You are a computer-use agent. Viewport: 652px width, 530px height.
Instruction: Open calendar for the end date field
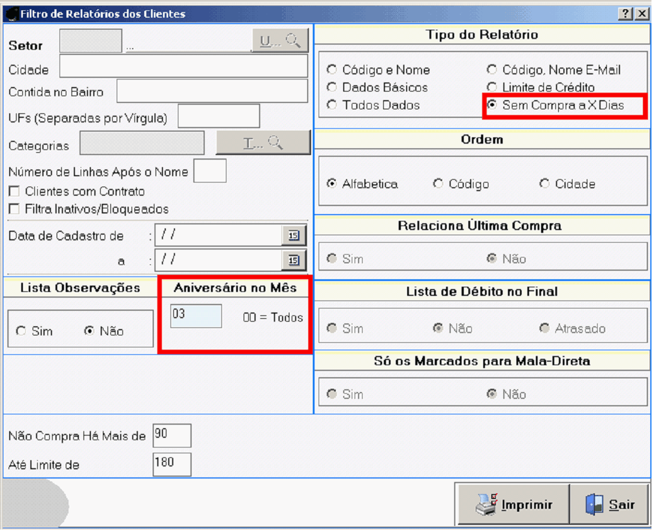[x=293, y=260]
